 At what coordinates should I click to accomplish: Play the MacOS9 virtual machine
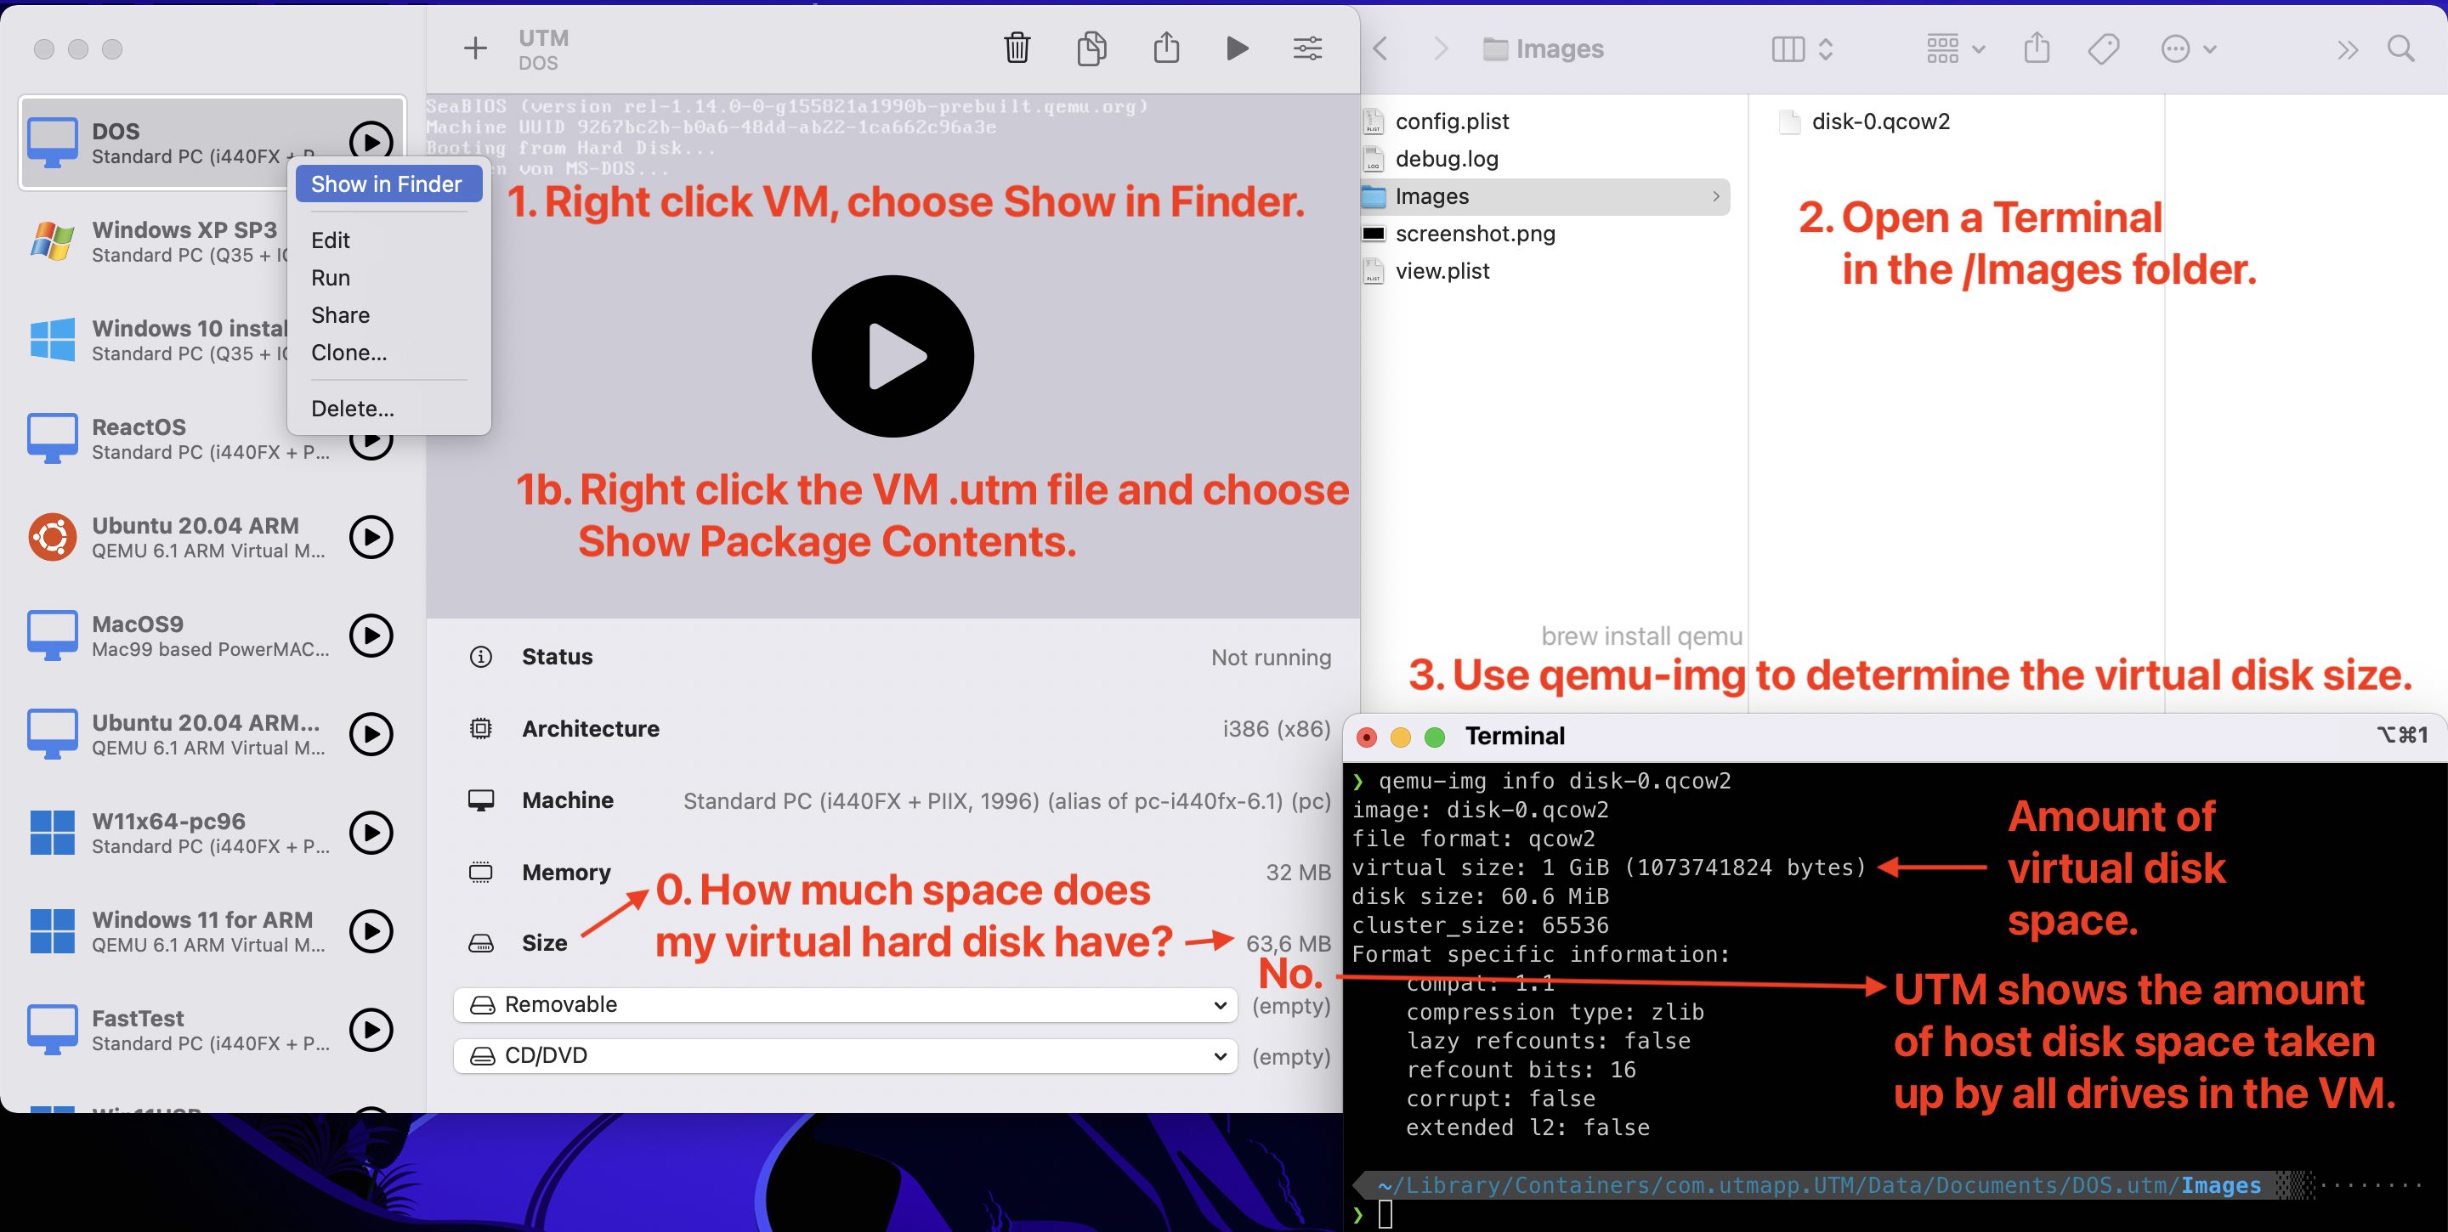coord(371,636)
